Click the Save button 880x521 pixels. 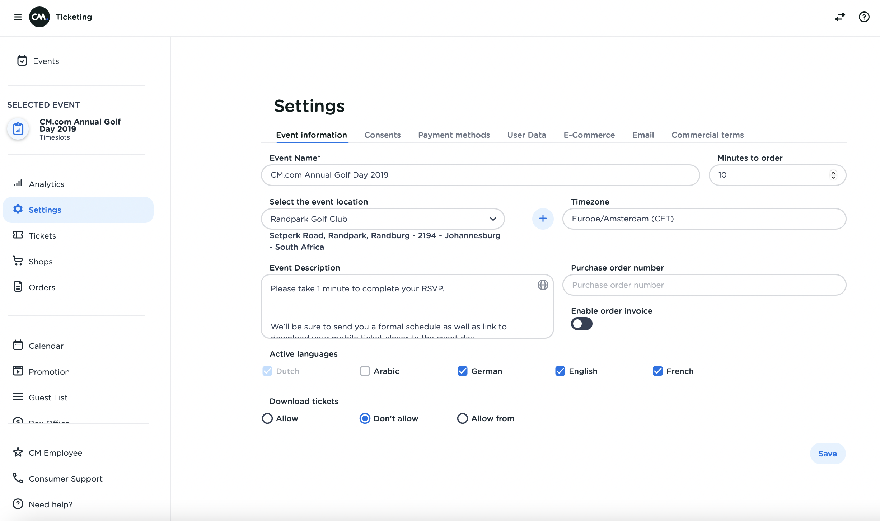pyautogui.click(x=827, y=454)
